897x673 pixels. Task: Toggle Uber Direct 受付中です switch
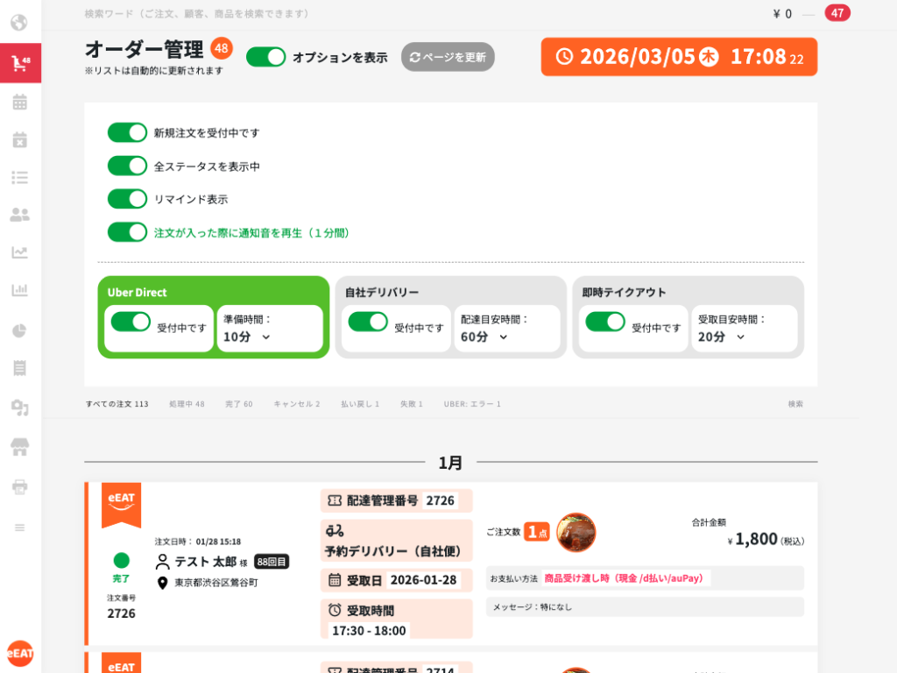pyautogui.click(x=131, y=322)
